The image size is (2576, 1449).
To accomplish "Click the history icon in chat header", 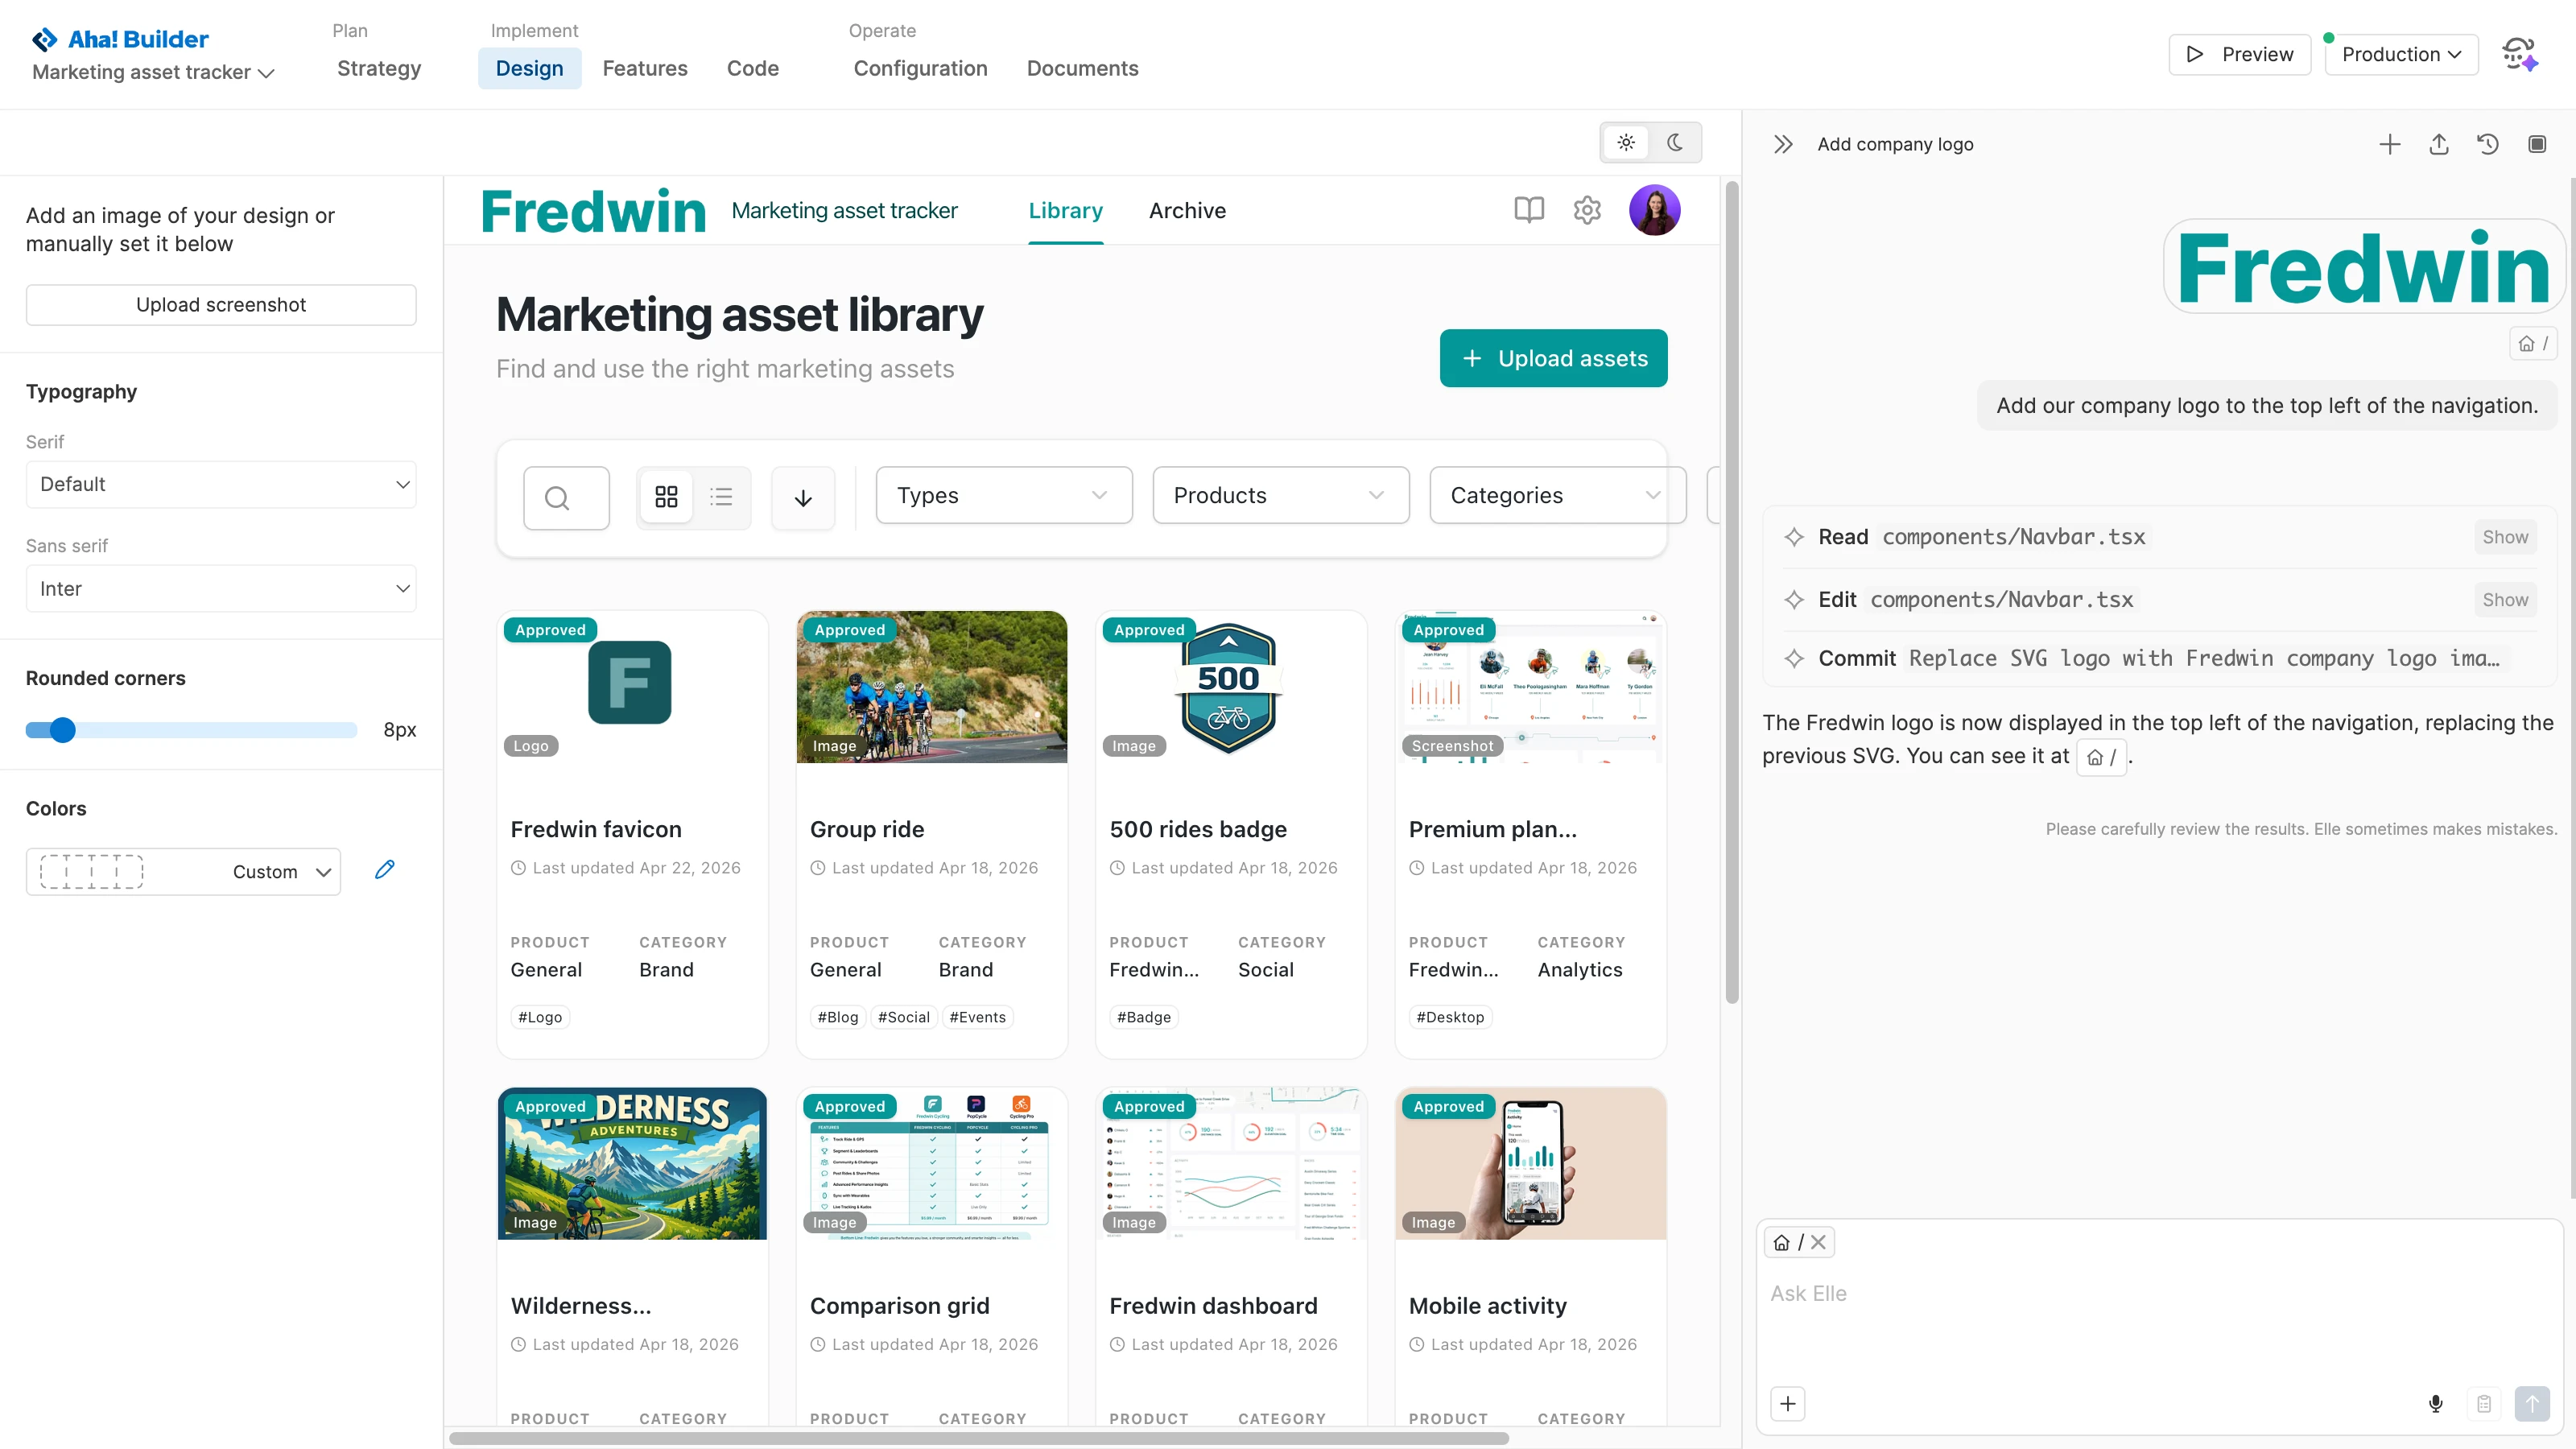I will [x=2487, y=144].
